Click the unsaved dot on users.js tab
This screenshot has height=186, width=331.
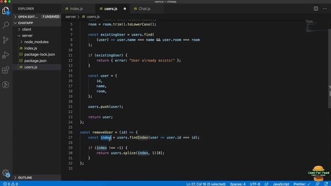tap(125, 9)
